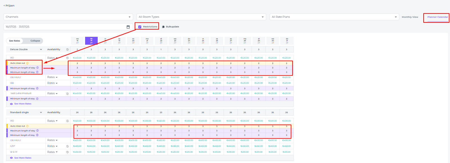Select the highlighted do 17 jul date header
The image size is (450, 163).
pyautogui.click(x=91, y=41)
